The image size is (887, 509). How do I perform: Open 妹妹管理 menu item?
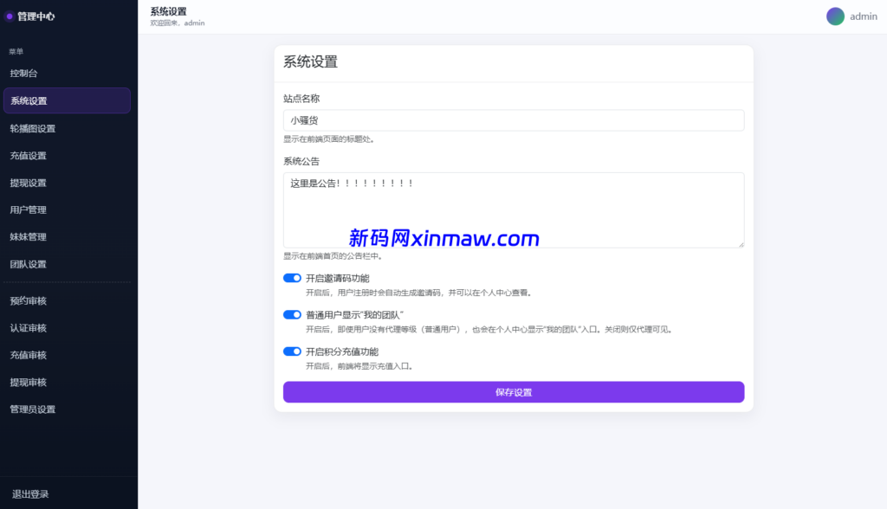67,237
